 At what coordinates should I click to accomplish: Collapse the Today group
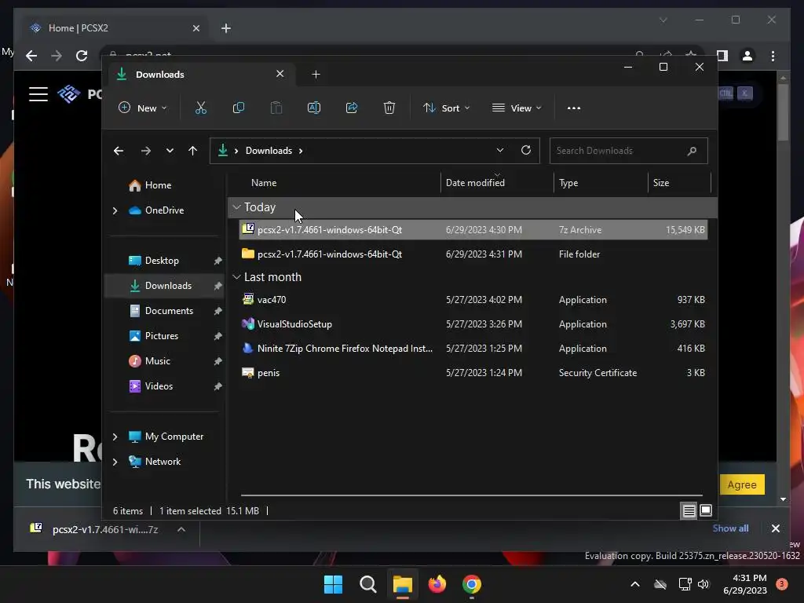point(236,207)
